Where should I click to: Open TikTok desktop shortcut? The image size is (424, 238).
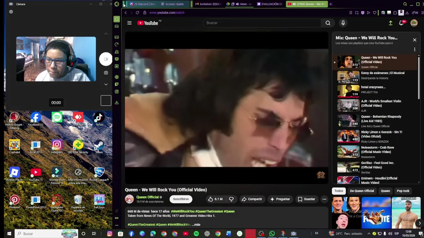click(99, 120)
